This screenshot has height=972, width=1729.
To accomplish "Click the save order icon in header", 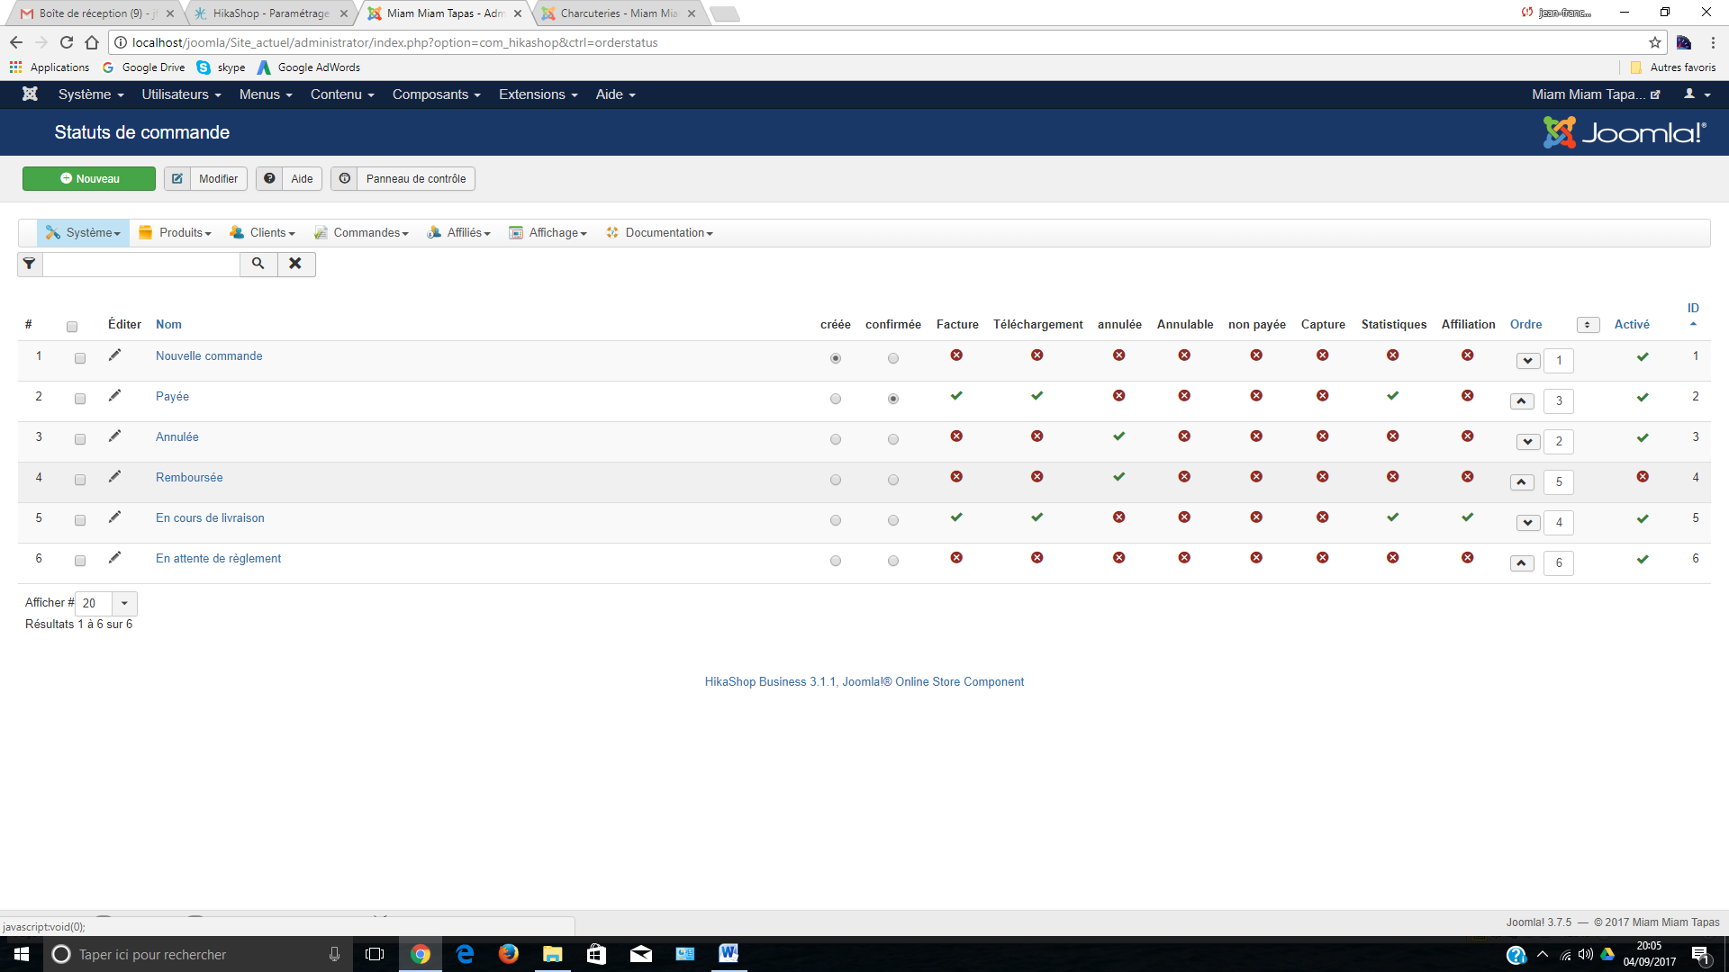I will coord(1588,325).
